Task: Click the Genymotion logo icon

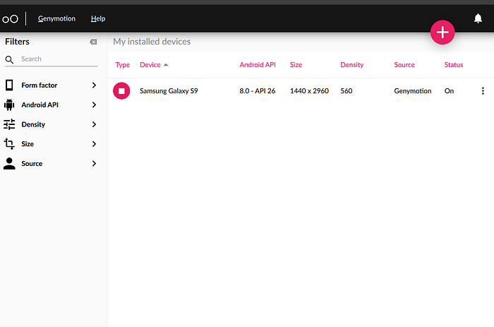Action: click(x=10, y=19)
